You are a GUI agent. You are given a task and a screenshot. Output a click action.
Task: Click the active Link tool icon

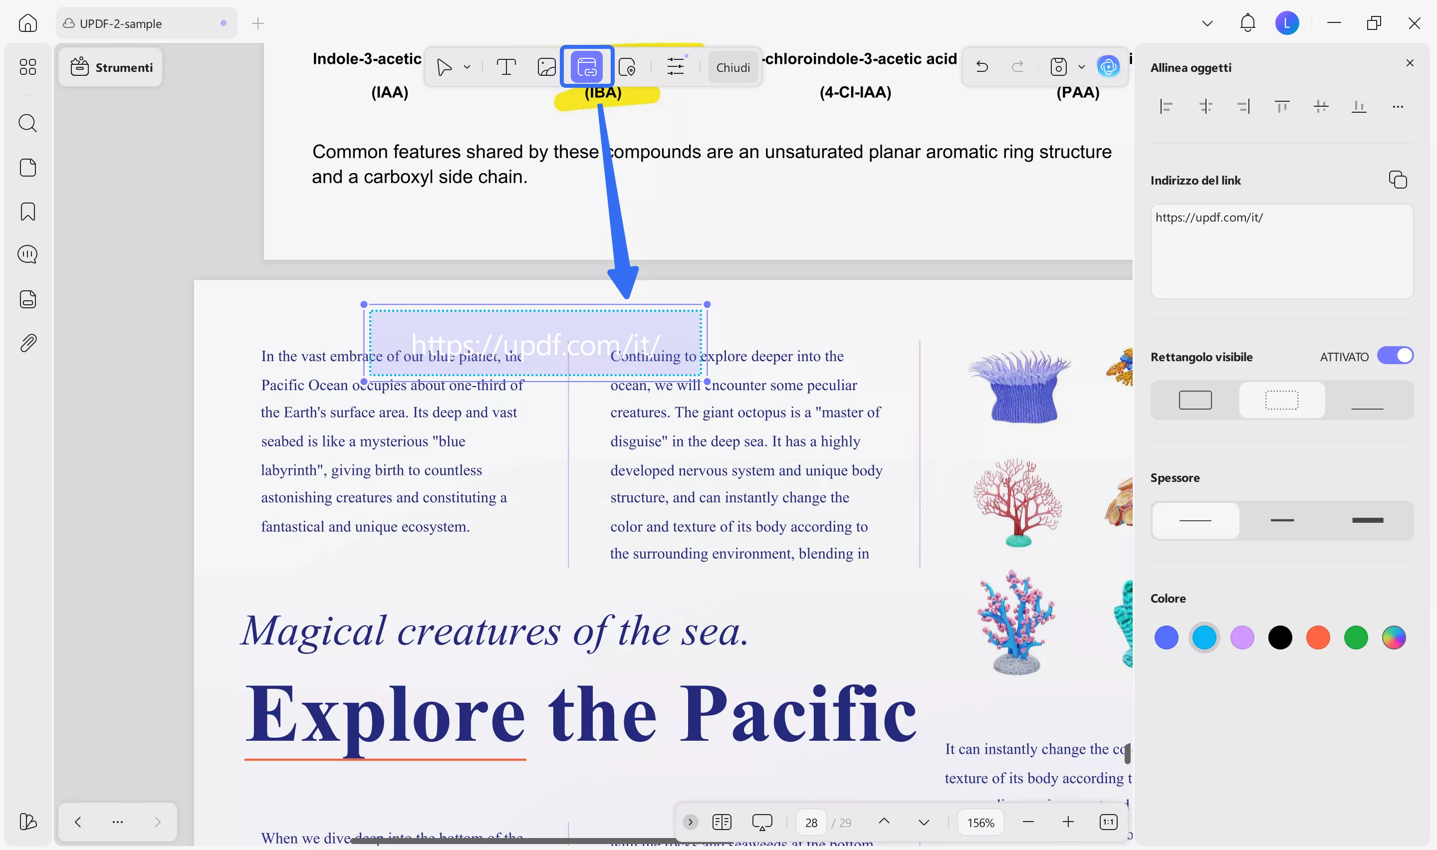point(587,67)
